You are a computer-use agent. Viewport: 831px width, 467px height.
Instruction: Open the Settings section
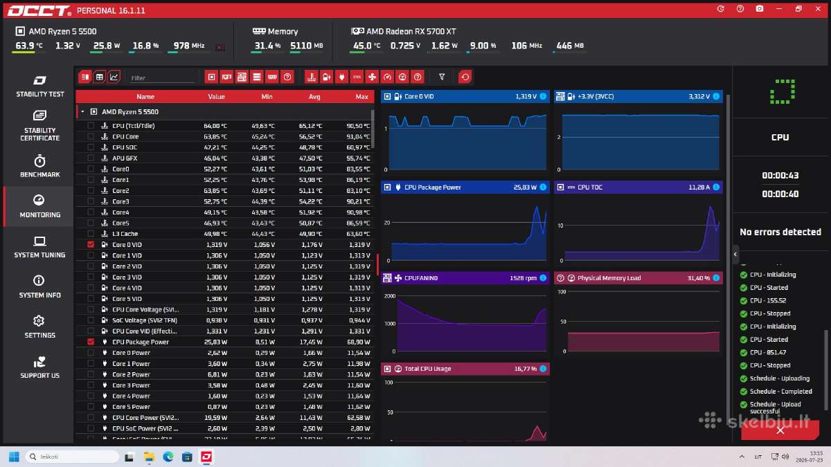pyautogui.click(x=39, y=327)
